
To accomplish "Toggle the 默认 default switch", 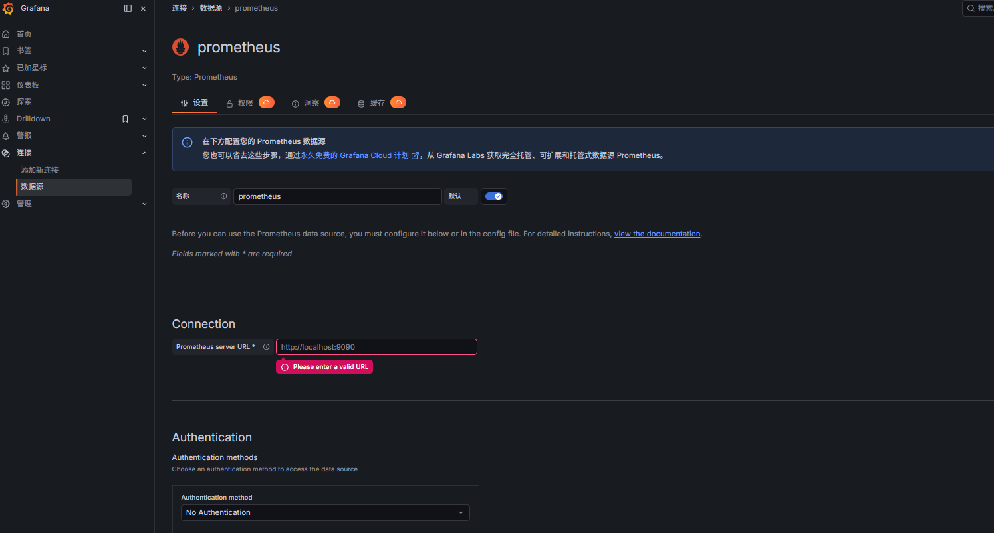I will click(x=494, y=196).
